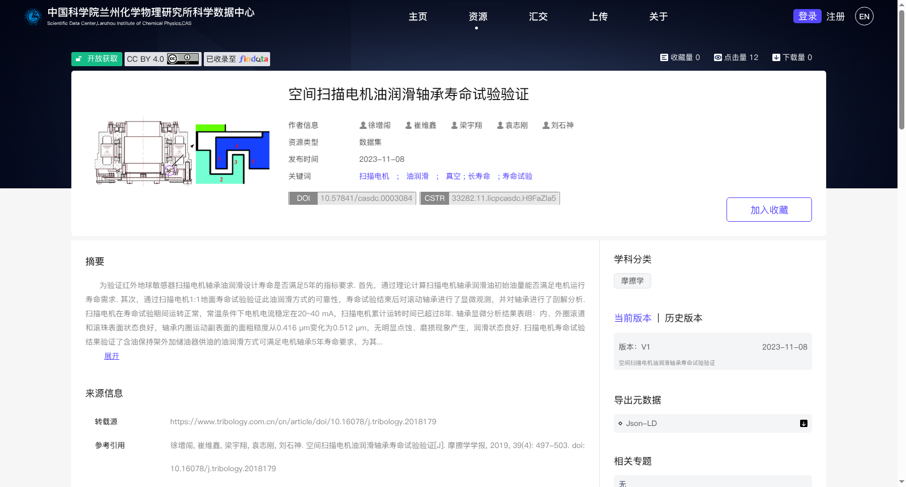Image resolution: width=906 pixels, height=487 pixels.
Task: Click the DOI 10.57841/casdc.0003084 badge
Action: pyautogui.click(x=352, y=199)
